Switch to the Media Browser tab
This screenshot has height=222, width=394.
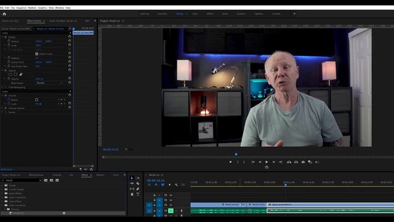36,175
